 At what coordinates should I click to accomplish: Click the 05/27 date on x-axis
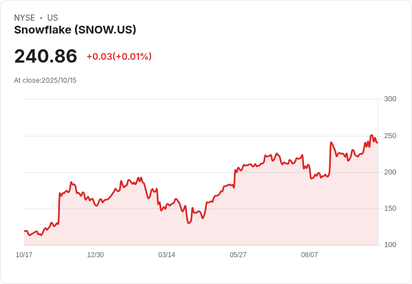coord(238,255)
